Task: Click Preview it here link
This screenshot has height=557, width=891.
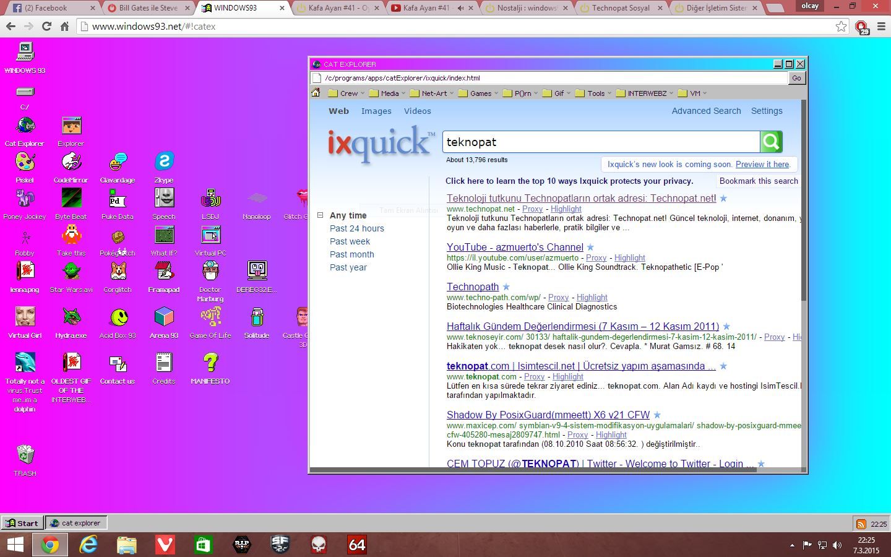Action: point(762,165)
